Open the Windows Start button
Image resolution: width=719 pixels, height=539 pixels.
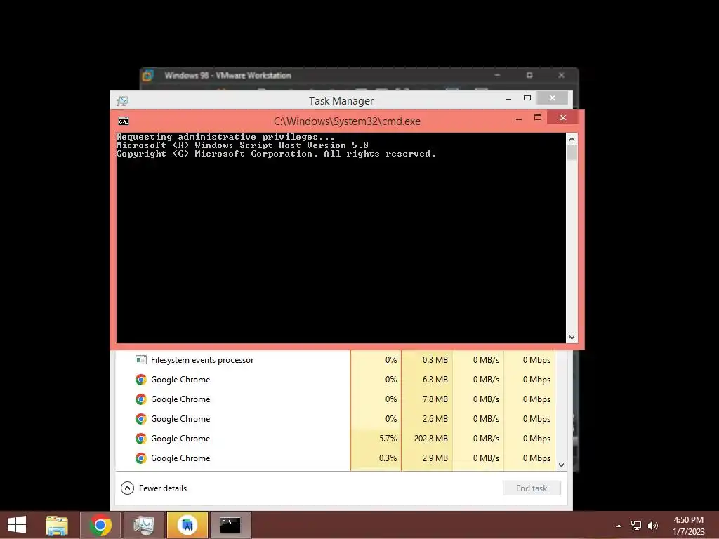[17, 525]
